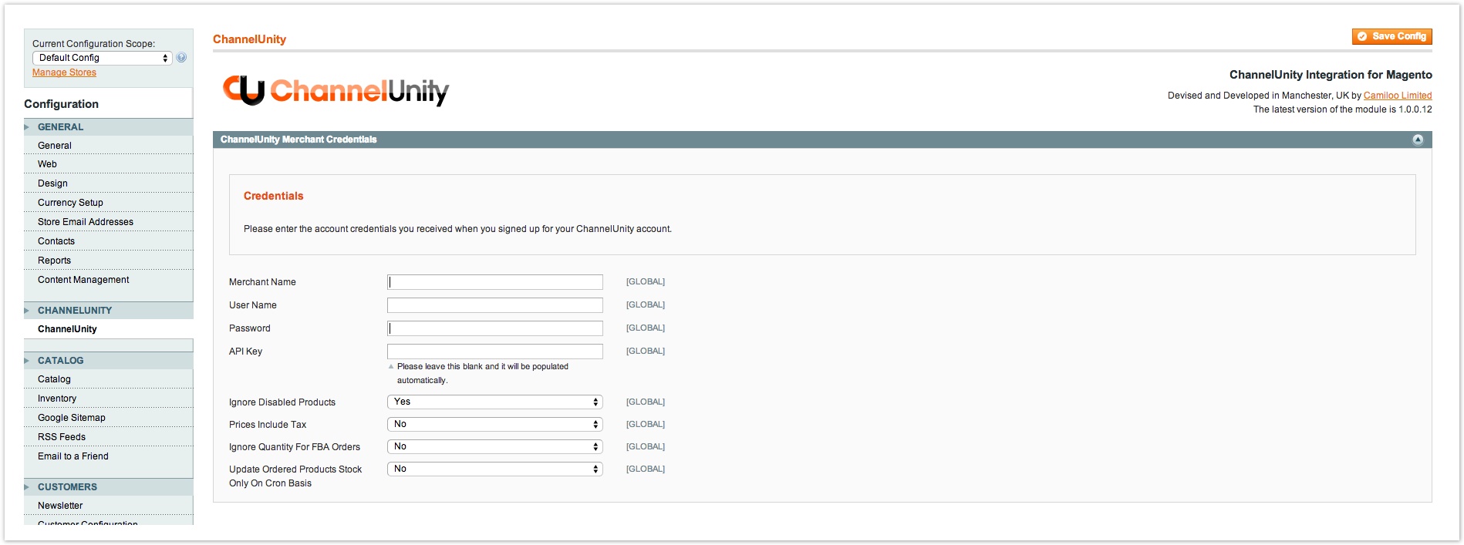The image size is (1464, 545).
Task: Change the Prices Include Tax selection
Action: tap(494, 424)
